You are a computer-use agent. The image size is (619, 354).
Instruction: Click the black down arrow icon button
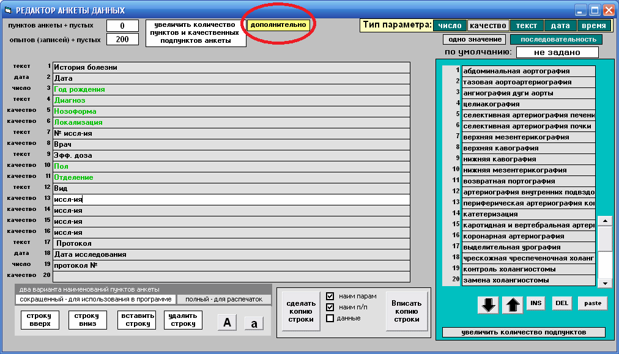coord(489,304)
